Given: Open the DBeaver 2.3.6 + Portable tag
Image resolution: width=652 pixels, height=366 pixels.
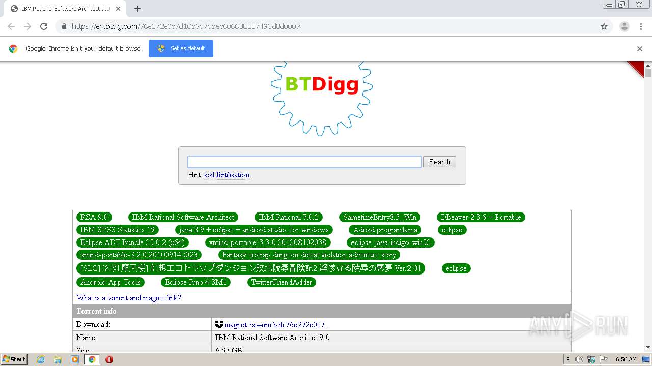Looking at the screenshot, I should pyautogui.click(x=480, y=217).
